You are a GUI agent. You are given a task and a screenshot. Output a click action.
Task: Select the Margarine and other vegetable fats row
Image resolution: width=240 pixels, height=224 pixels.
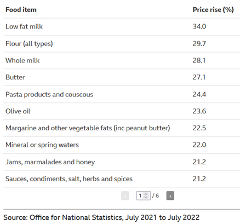click(122, 128)
